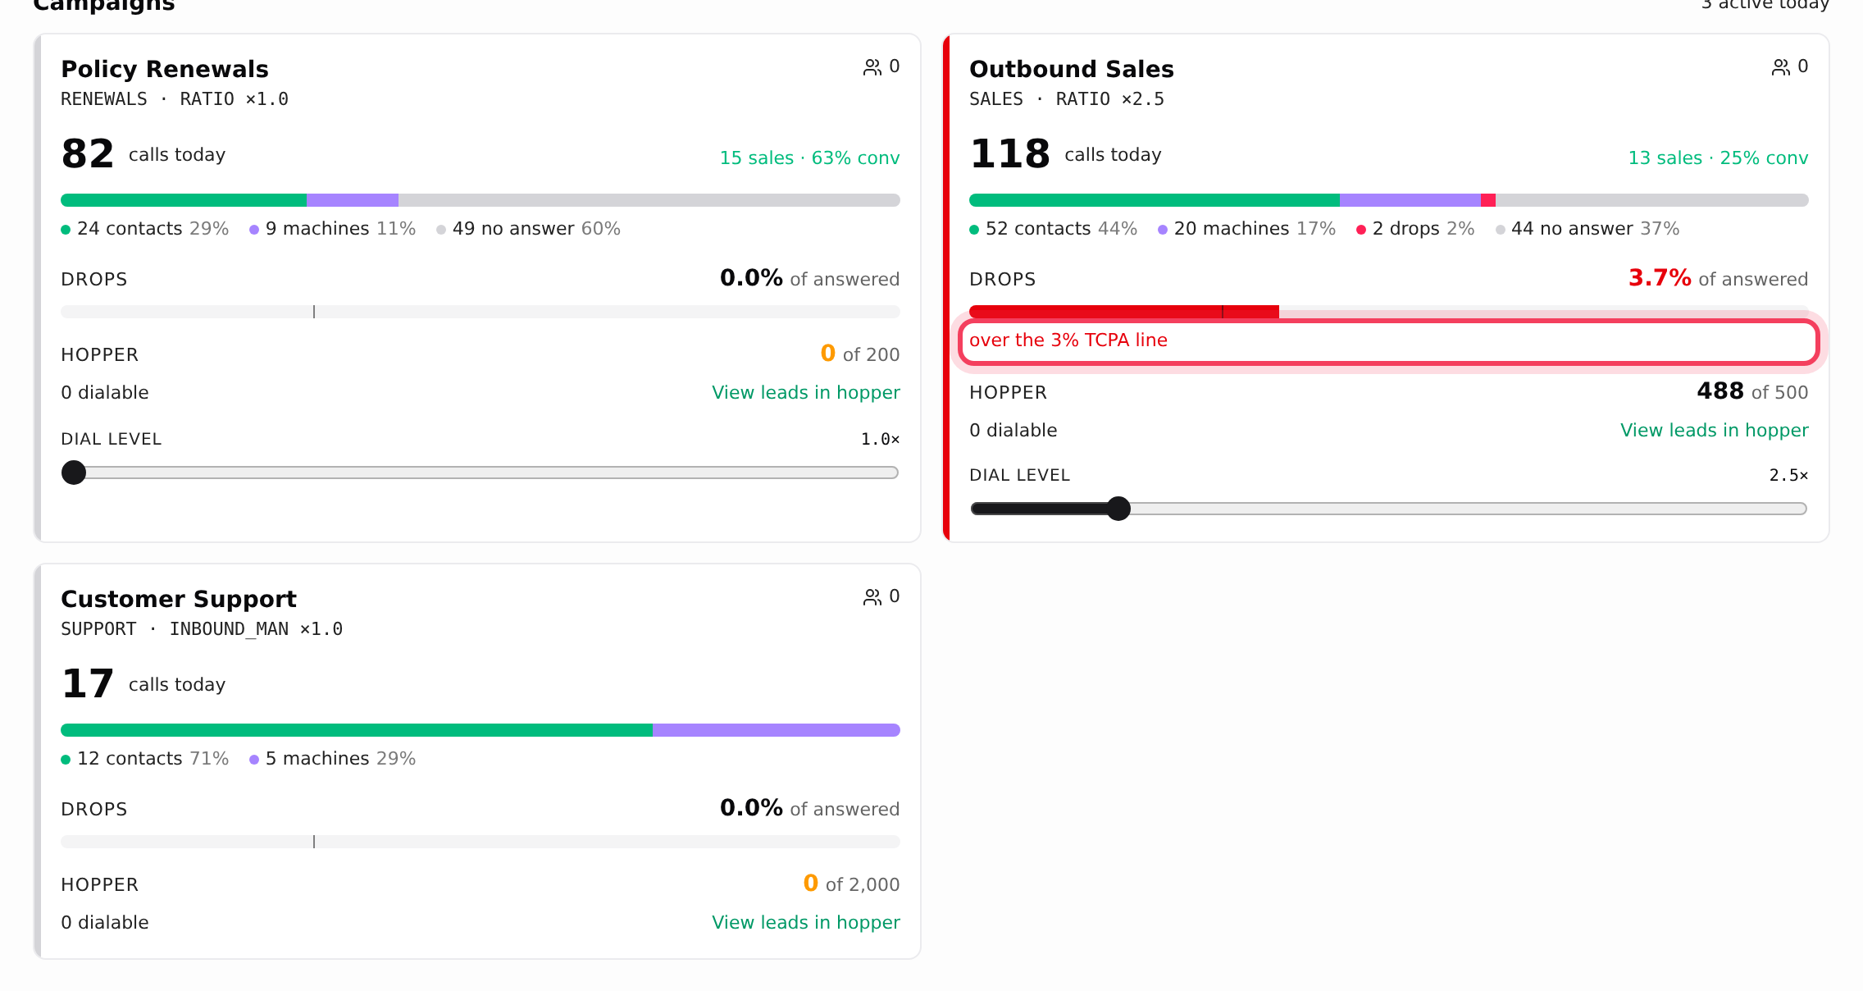1863x991 pixels.
Task: Click the 1.0× dial level value
Action: (880, 440)
